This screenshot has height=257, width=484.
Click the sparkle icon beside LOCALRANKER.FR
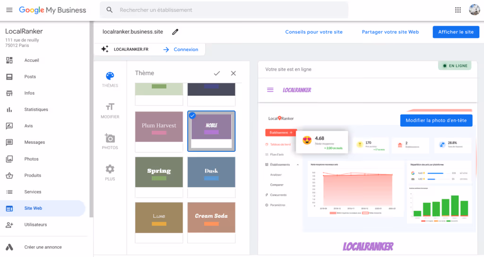[104, 49]
